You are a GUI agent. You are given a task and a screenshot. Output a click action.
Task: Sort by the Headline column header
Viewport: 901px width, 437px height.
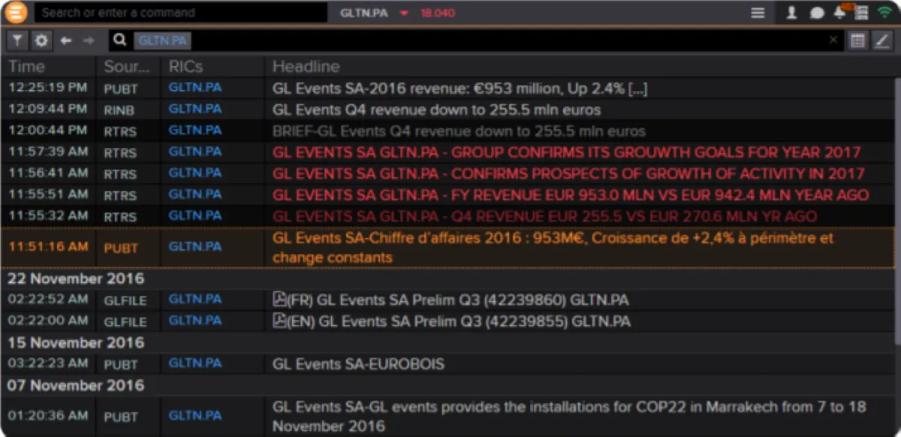coord(306,67)
